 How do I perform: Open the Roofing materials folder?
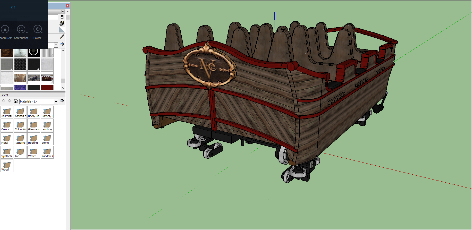click(x=34, y=139)
